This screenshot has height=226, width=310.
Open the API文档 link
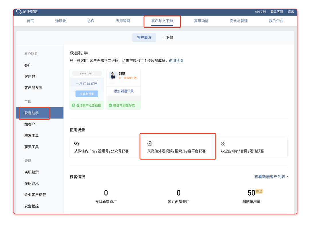click(260, 12)
